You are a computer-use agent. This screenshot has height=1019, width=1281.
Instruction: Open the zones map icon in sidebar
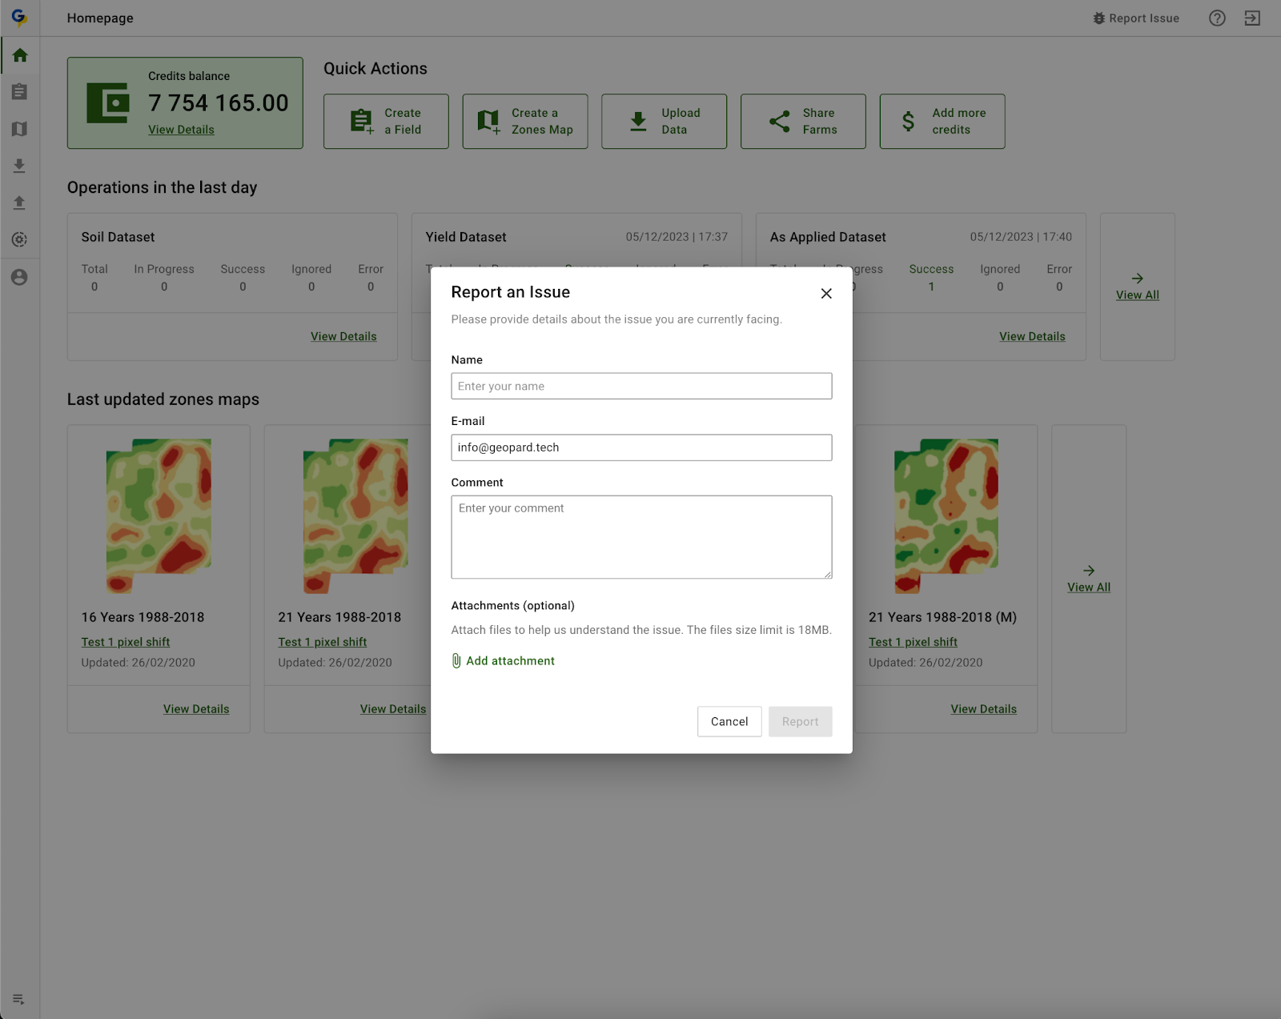click(x=20, y=129)
